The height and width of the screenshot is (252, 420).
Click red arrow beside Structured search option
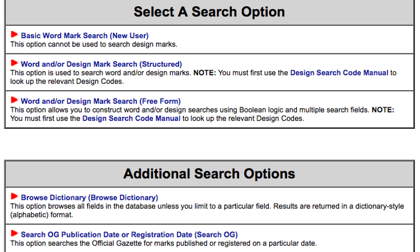15,63
